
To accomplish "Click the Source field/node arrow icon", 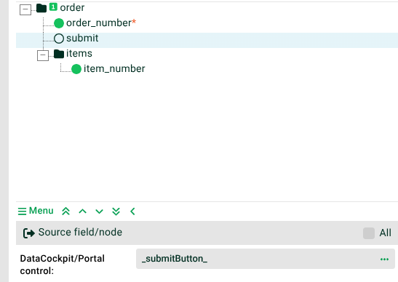I will click(29, 233).
